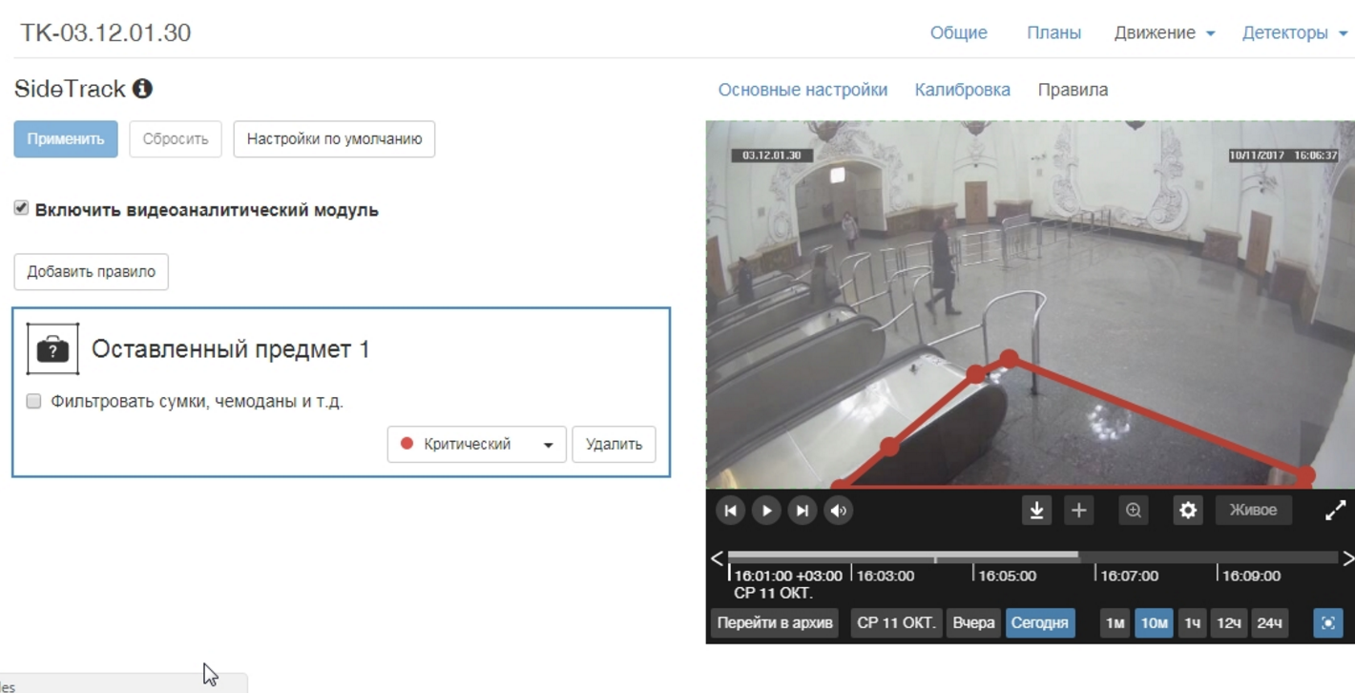Select the "Вчера" date button

click(x=973, y=623)
